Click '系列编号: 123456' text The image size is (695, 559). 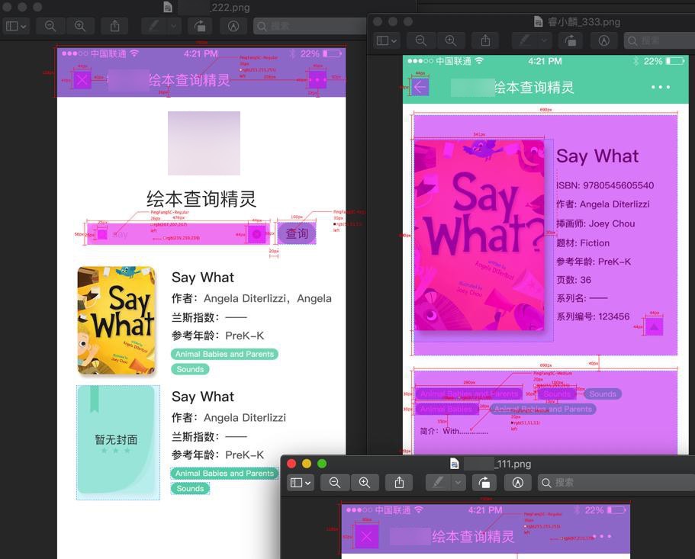(x=593, y=316)
